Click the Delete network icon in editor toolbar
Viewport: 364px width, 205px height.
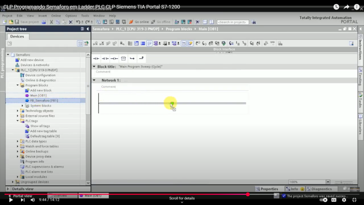pos(102,43)
